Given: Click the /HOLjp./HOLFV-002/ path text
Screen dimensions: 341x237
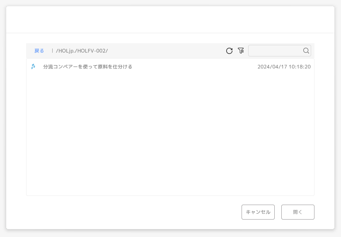Looking at the screenshot, I should tap(82, 51).
